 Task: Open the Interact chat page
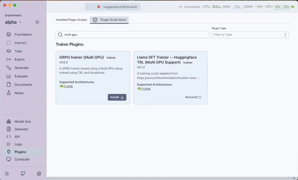(20, 43)
